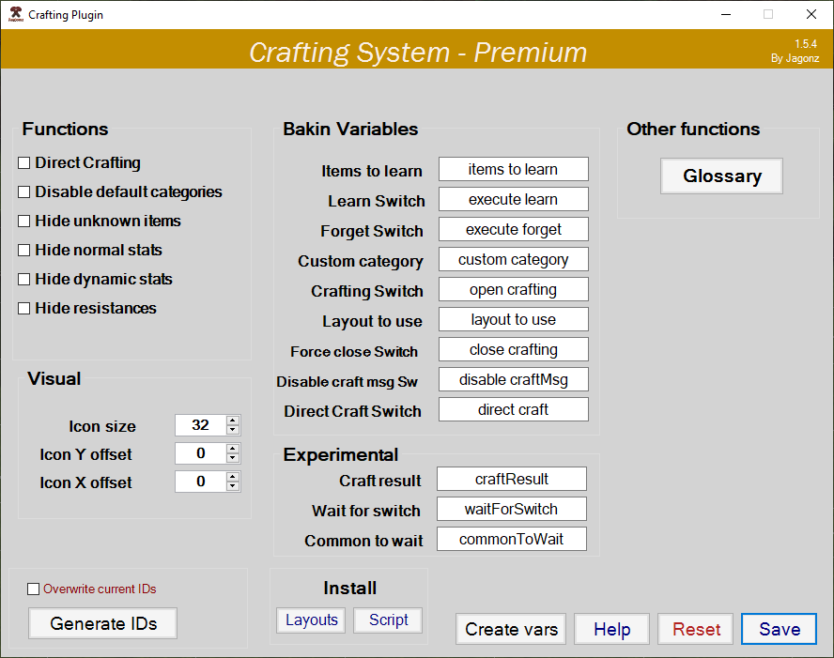834x658 pixels.
Task: Minimize the Crafting Plugin window
Action: [726, 14]
